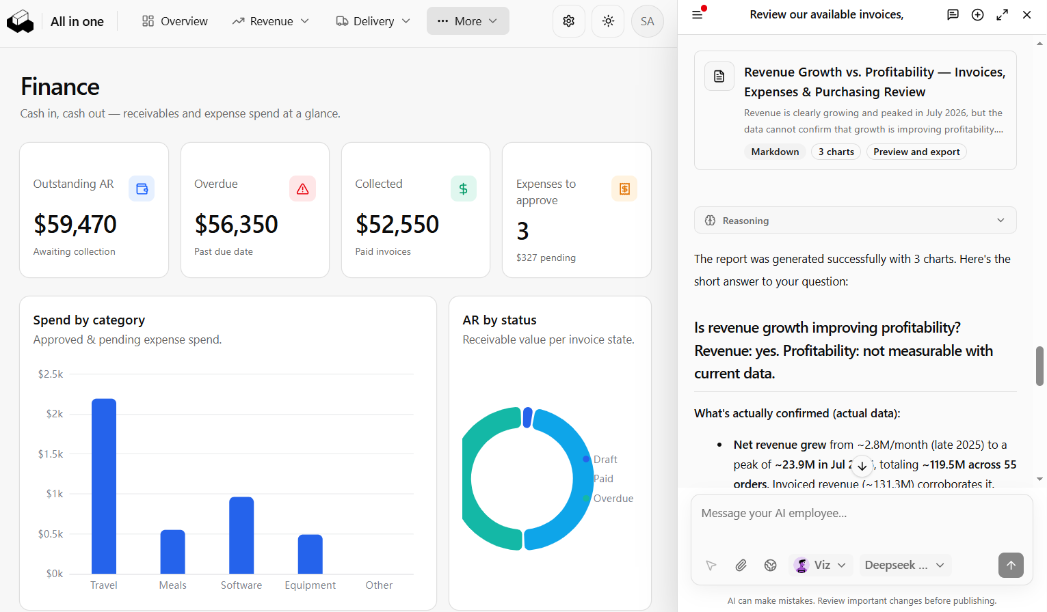Screen dimensions: 1047x612
Task: Click the Software bar in spend chart
Action: tap(241, 535)
